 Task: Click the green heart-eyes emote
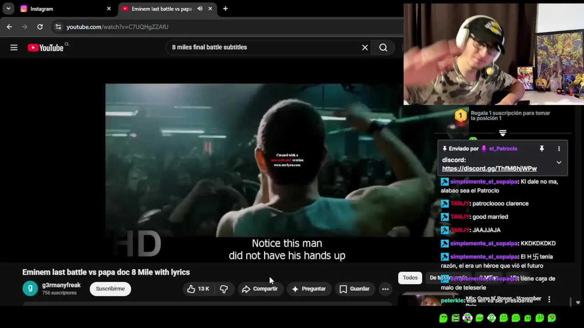[552, 318]
